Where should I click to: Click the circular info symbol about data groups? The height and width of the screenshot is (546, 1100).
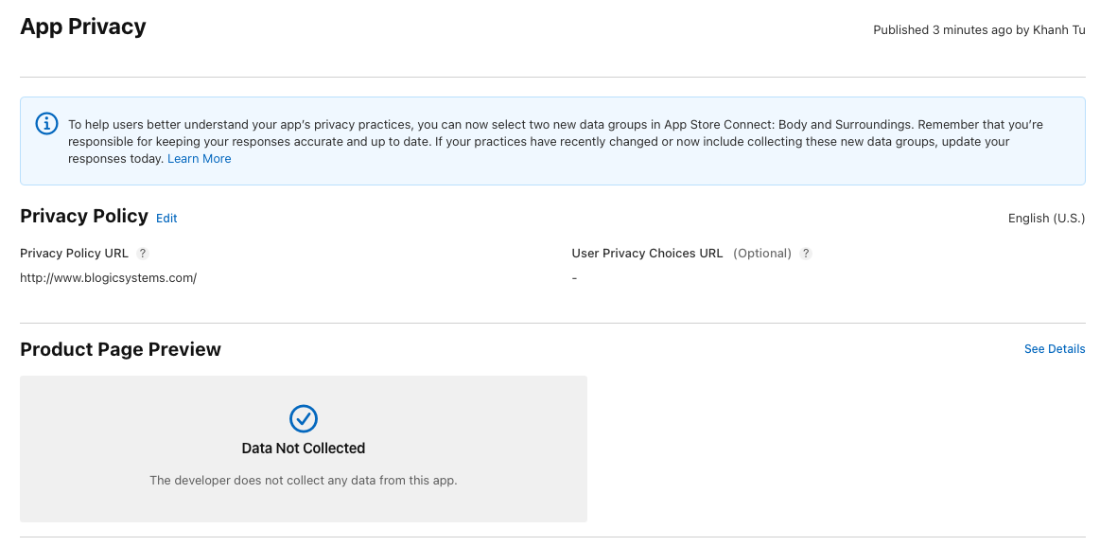[x=45, y=124]
